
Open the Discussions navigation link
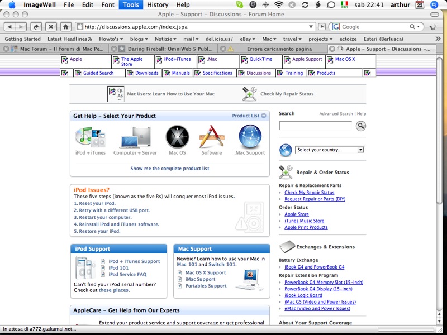(x=259, y=73)
